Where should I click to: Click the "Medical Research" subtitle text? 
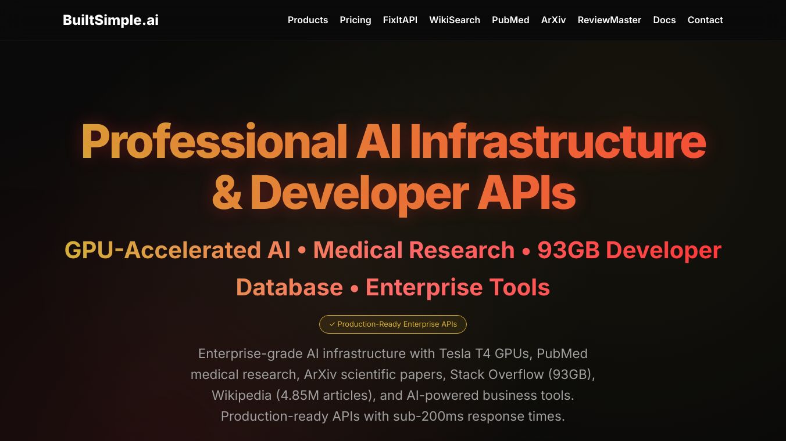coord(413,251)
